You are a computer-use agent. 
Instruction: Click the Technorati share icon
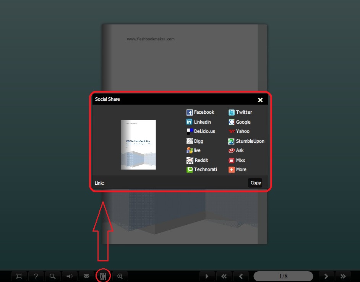[190, 170]
